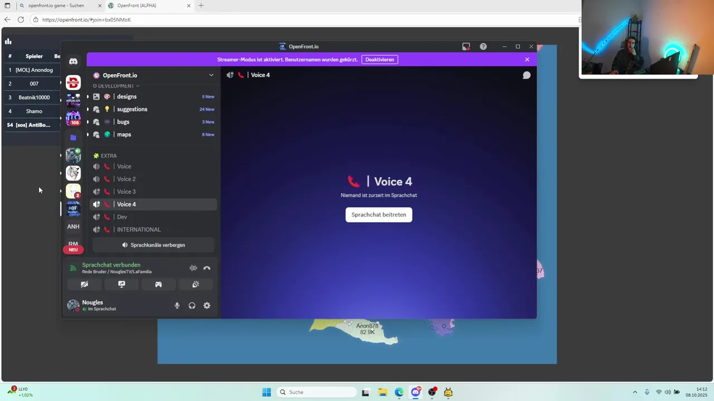The width and height of the screenshot is (714, 401).
Task: Open Discord from the taskbar
Action: [416, 392]
